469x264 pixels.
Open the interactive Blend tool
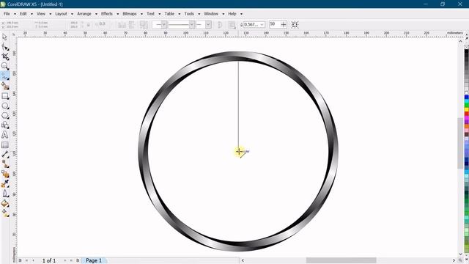[5, 174]
